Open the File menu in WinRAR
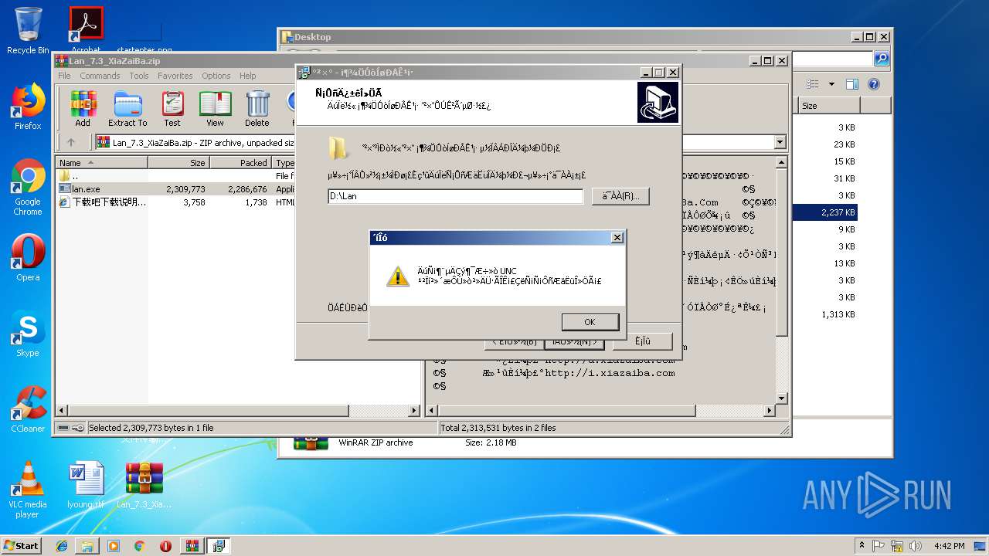The width and height of the screenshot is (989, 556). 64,76
